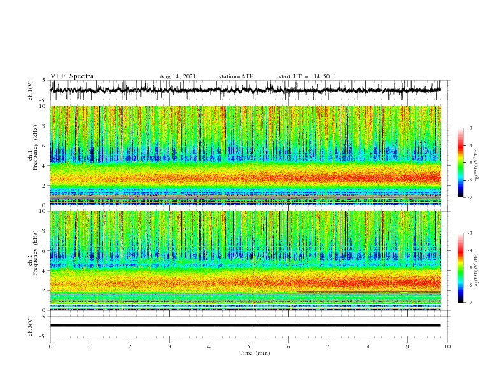Click the "-3" label on ch.1 colorbar
504x389 pixels.
[x=470, y=128]
